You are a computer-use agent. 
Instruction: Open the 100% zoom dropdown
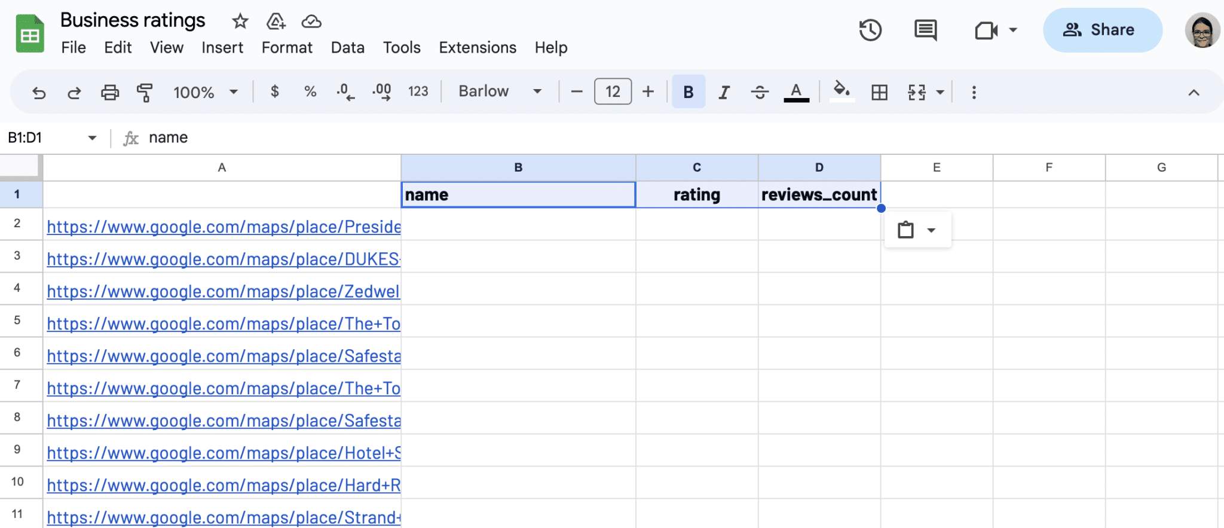pos(205,92)
